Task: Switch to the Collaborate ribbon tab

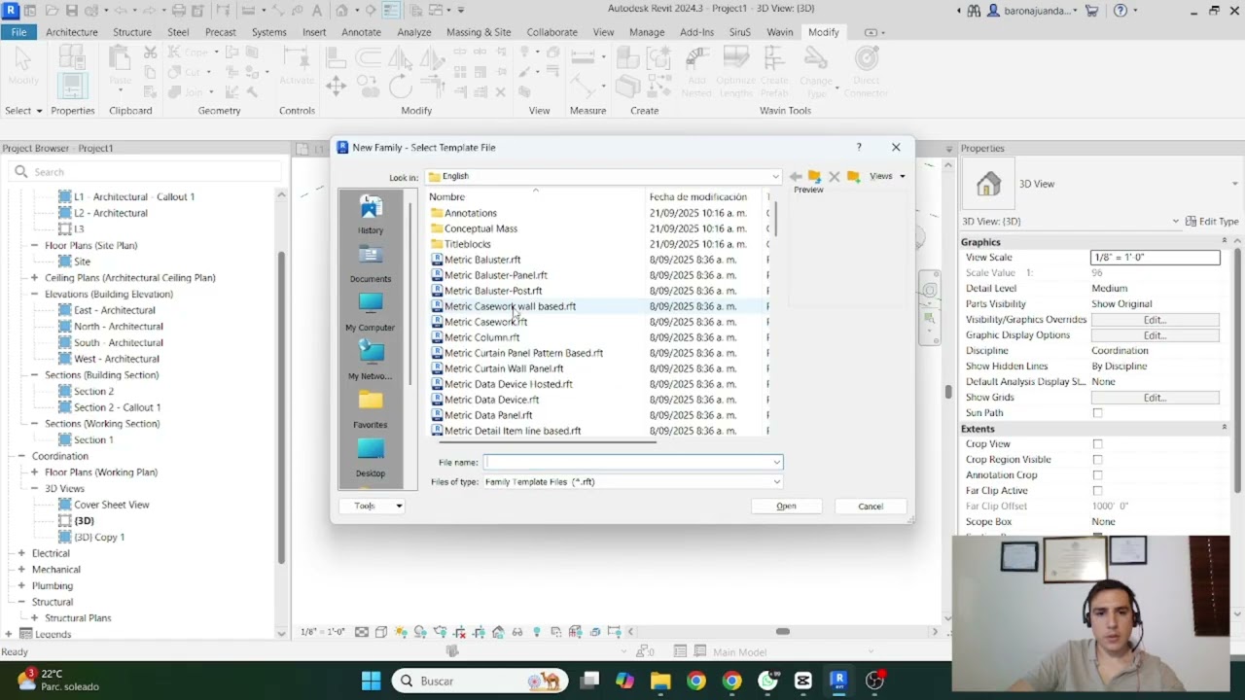Action: (551, 32)
